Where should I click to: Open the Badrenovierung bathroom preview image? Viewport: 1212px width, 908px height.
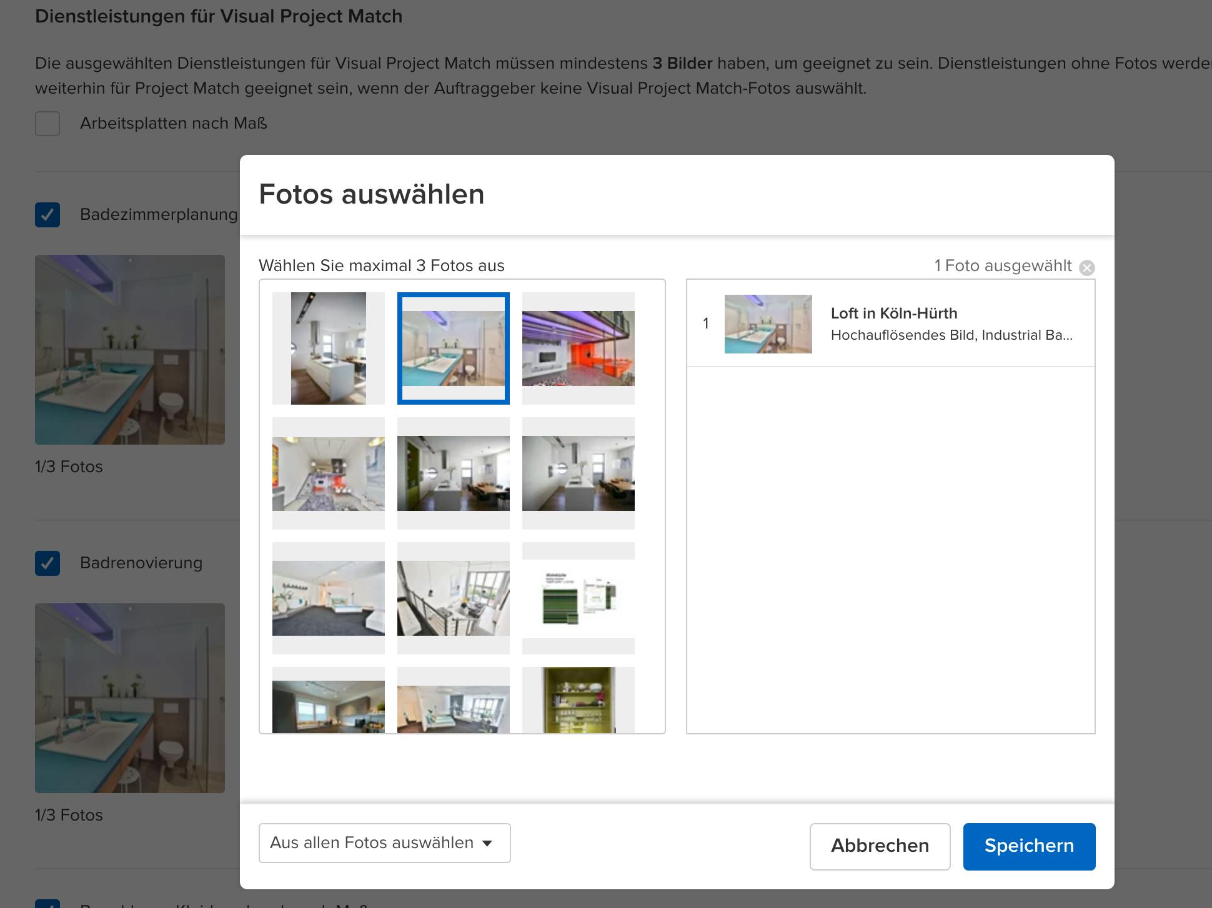(x=130, y=698)
